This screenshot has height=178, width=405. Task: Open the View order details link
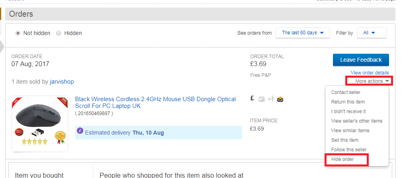370,72
